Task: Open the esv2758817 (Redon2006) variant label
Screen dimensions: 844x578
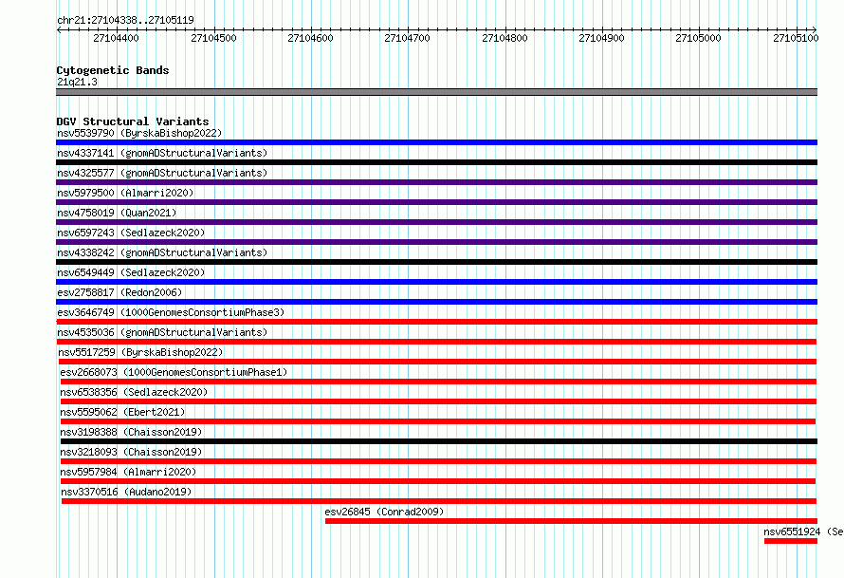Action: point(119,292)
